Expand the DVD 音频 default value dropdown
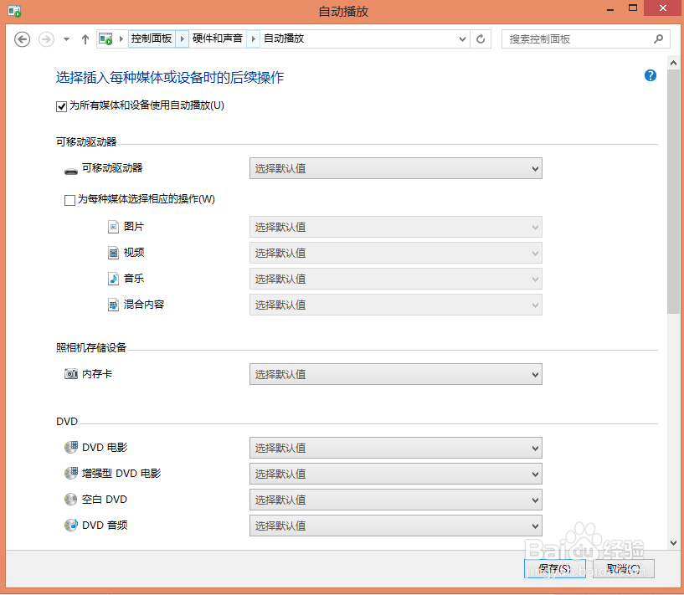684x595 pixels. point(394,525)
